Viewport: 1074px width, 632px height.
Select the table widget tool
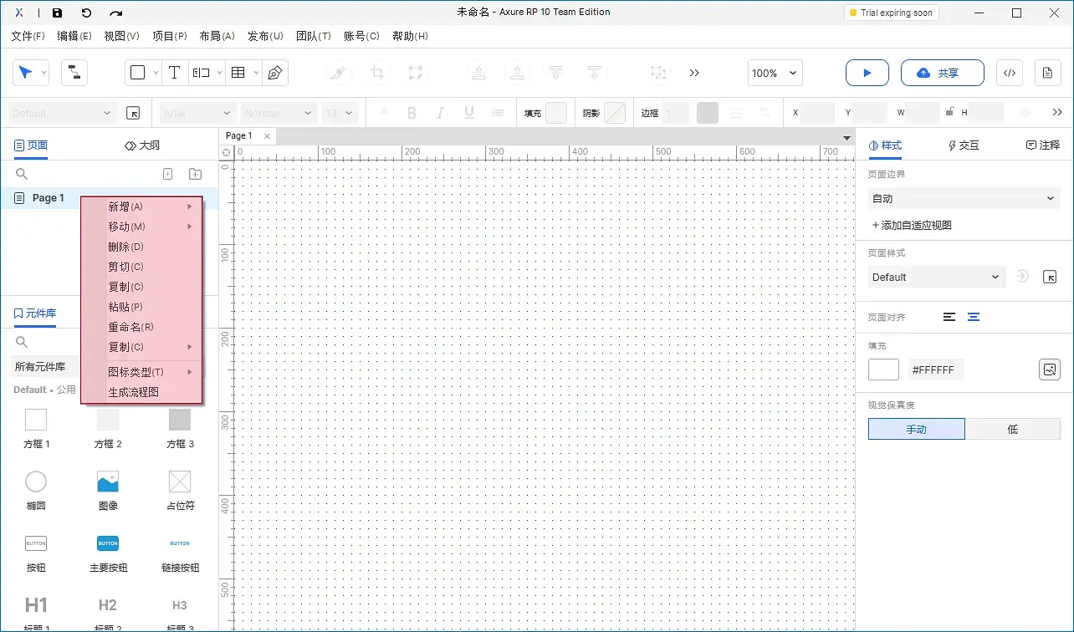point(237,73)
